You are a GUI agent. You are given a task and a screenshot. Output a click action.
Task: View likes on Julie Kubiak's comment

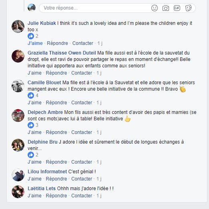coord(33,36)
